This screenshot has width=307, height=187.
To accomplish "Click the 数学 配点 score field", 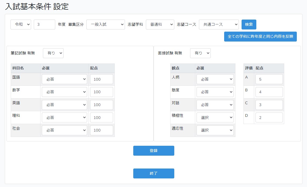I will (x=101, y=92).
